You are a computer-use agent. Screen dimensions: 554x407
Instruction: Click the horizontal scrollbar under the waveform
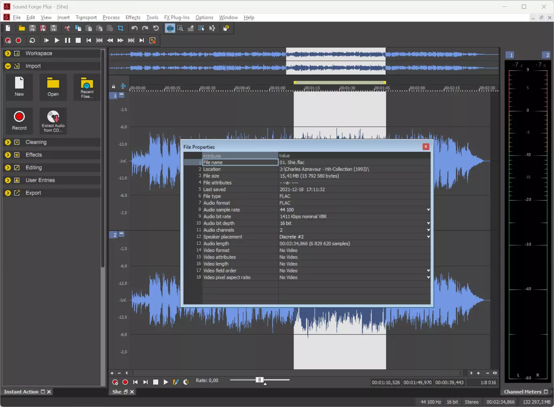click(296, 373)
